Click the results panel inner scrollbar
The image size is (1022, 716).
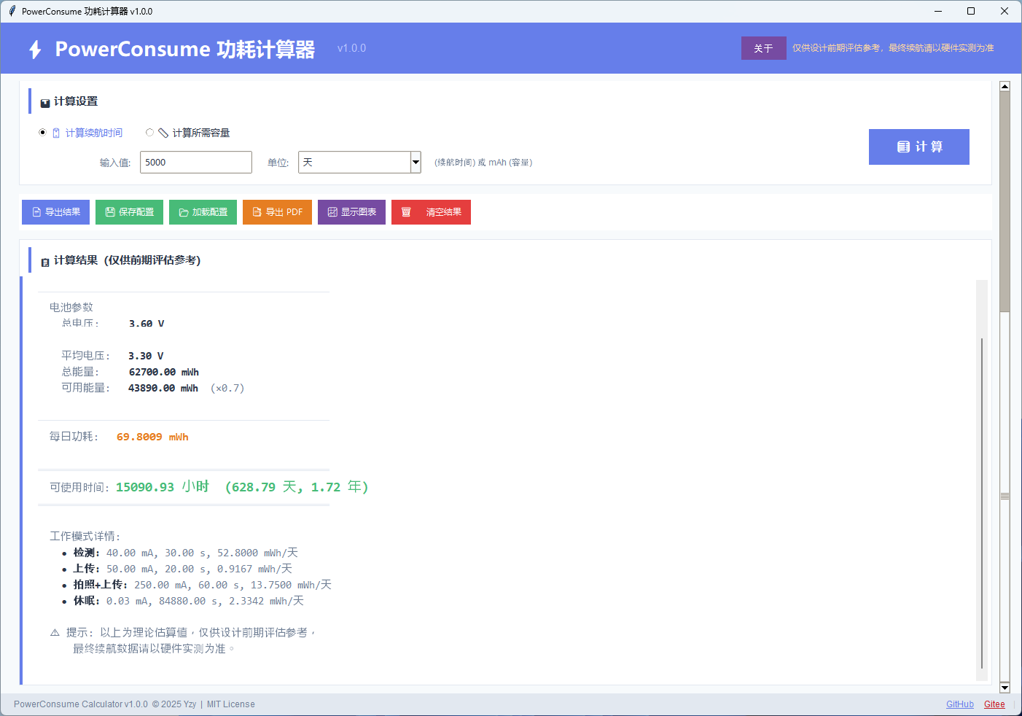[982, 503]
